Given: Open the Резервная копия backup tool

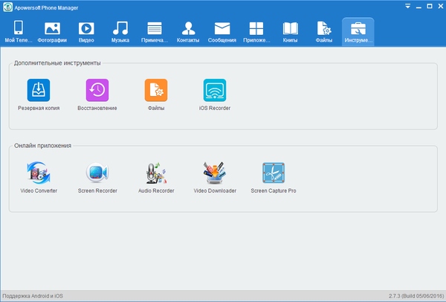Looking at the screenshot, I should pyautogui.click(x=39, y=91).
